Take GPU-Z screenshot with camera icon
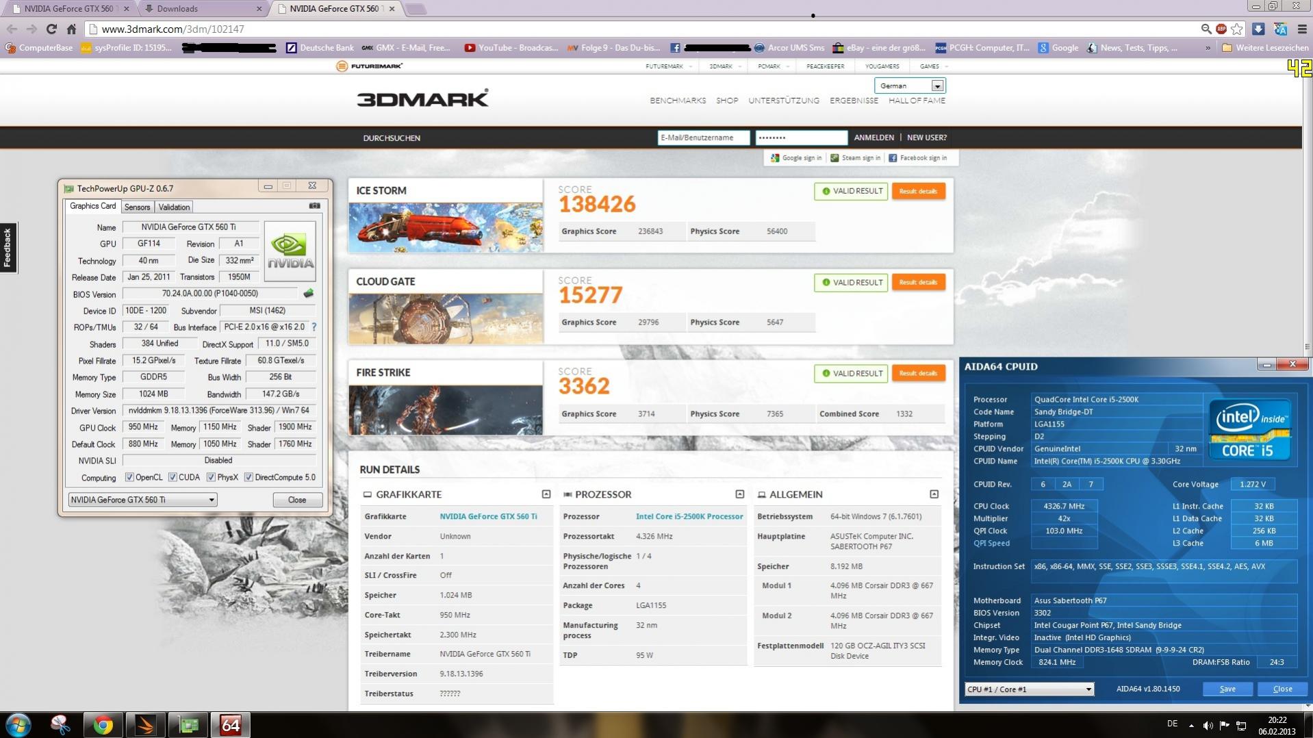This screenshot has width=1313, height=738. pyautogui.click(x=314, y=205)
